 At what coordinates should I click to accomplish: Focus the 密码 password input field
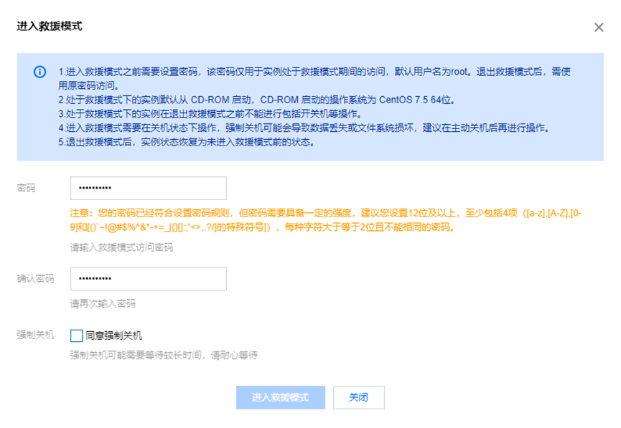click(149, 189)
